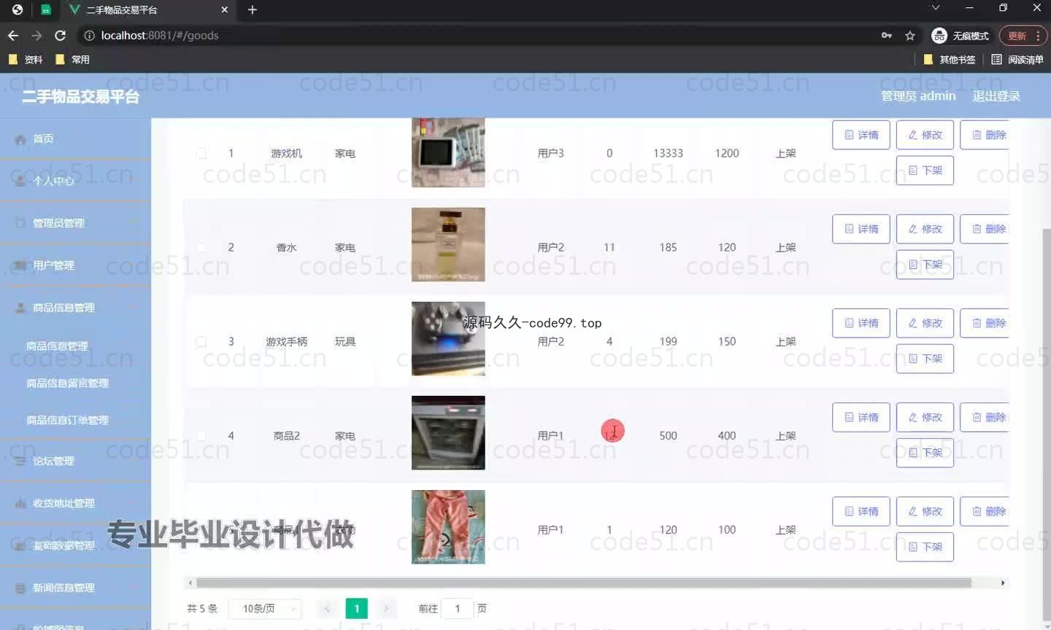The image size is (1051, 630).
Task: Expand the 论坛管理 sidebar menu
Action: point(53,461)
